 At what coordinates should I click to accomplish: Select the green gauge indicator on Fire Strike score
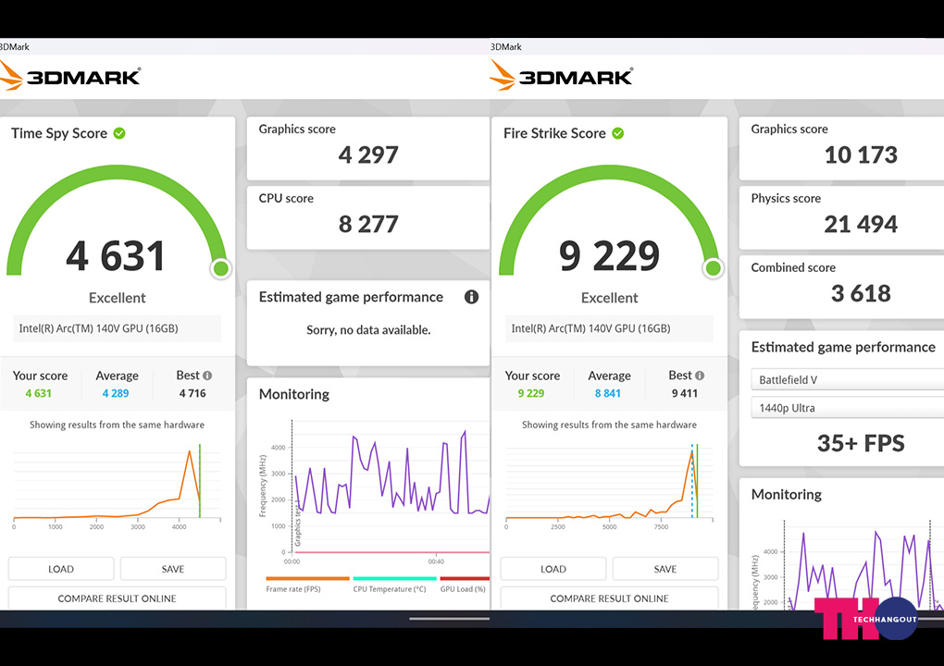(714, 268)
